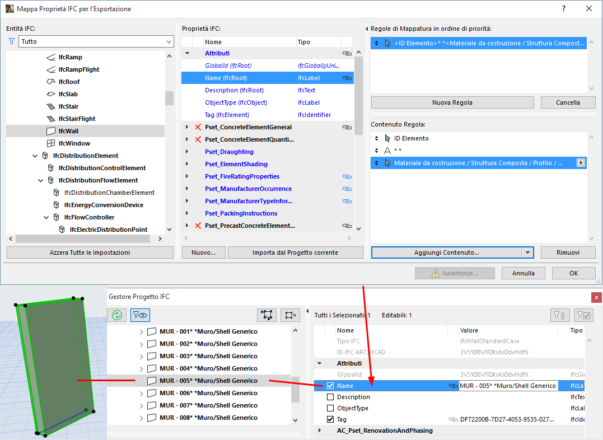Click the link icon on Name (IfcRoot) row
This screenshot has width=603, height=440.
pyautogui.click(x=347, y=78)
